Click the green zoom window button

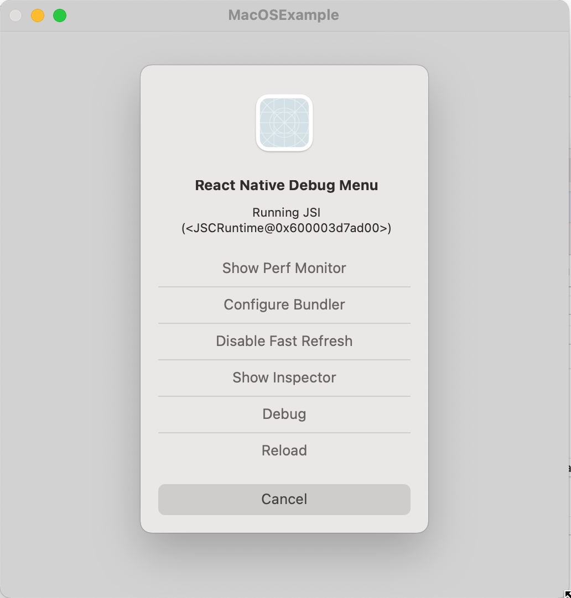[60, 15]
